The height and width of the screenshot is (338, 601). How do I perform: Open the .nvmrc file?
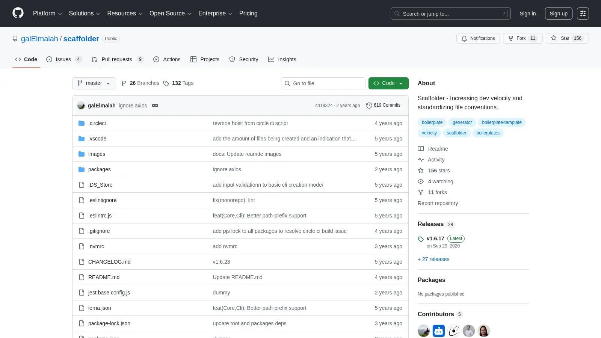point(96,246)
